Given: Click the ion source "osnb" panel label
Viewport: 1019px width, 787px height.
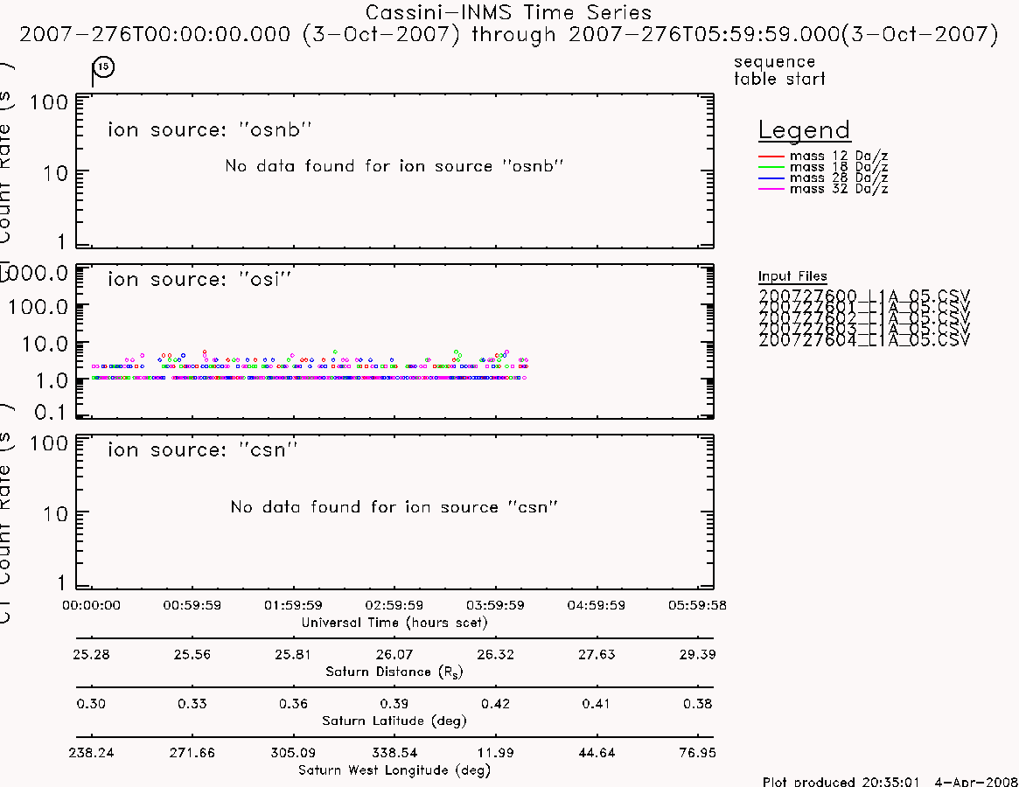Looking at the screenshot, I should pos(209,129).
